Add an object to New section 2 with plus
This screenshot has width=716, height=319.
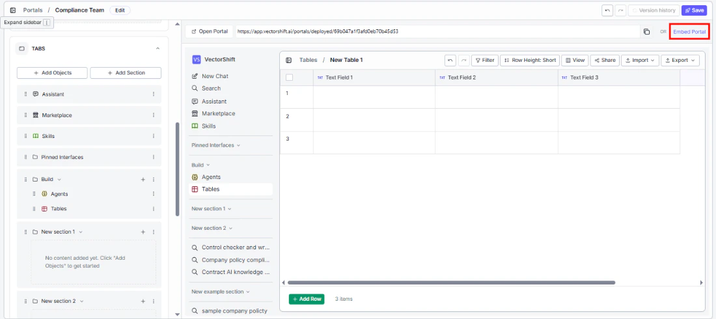143,301
